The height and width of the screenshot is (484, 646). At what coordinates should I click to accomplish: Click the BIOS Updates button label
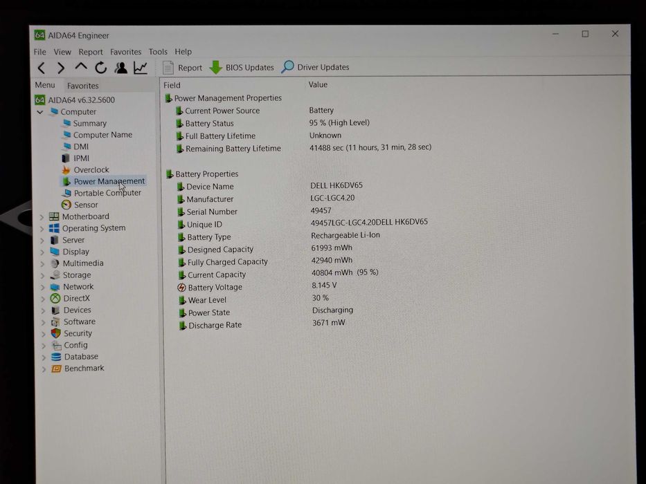(250, 68)
